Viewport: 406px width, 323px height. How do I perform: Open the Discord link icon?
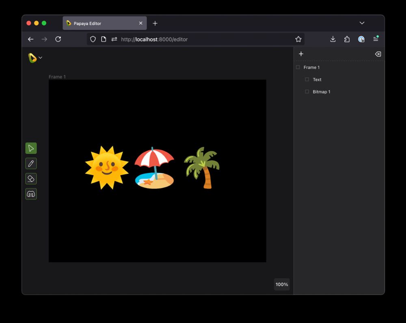[31, 194]
